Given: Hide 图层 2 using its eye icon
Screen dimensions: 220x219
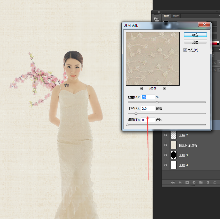Looking at the screenshot, I should tap(166, 135).
